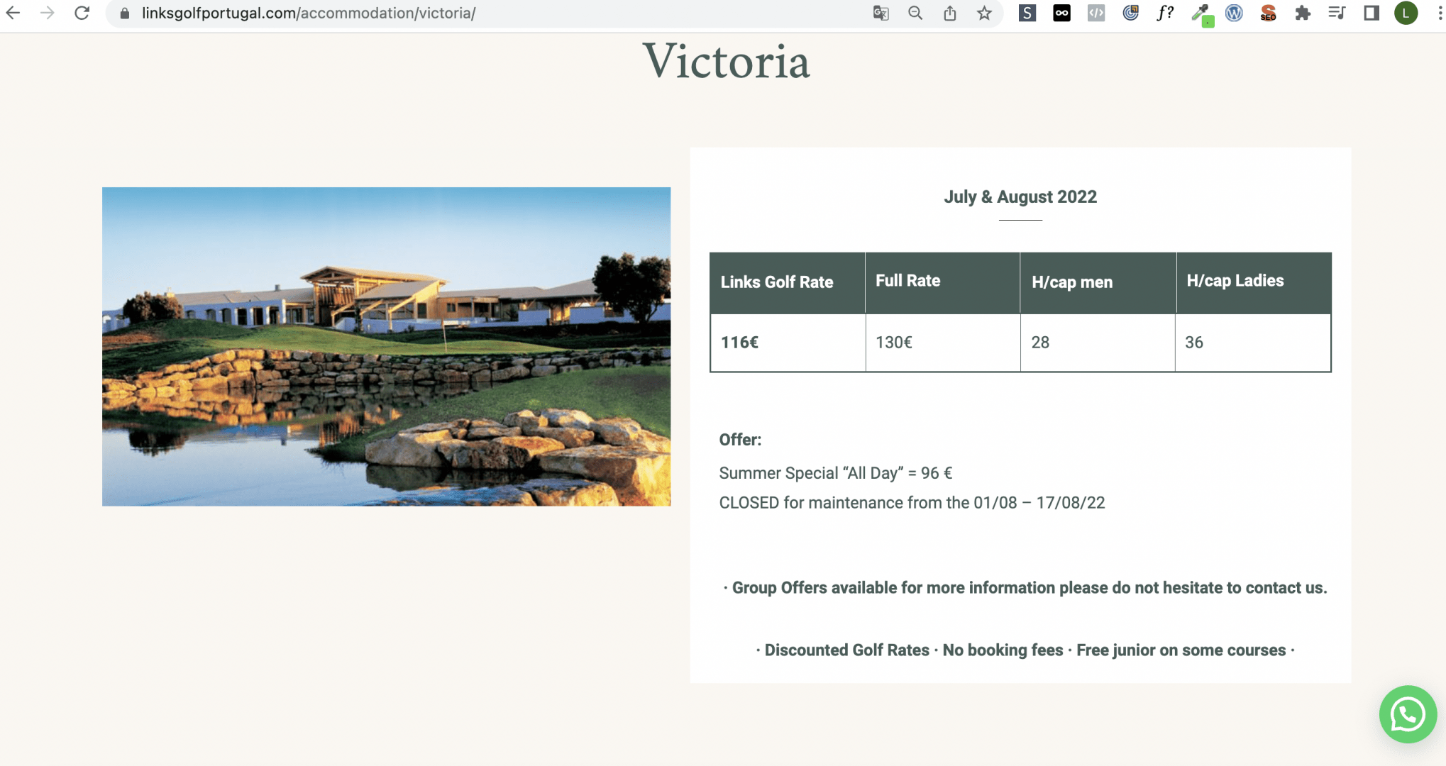1446x766 pixels.
Task: Open the zoom magnifier control
Action: click(915, 13)
